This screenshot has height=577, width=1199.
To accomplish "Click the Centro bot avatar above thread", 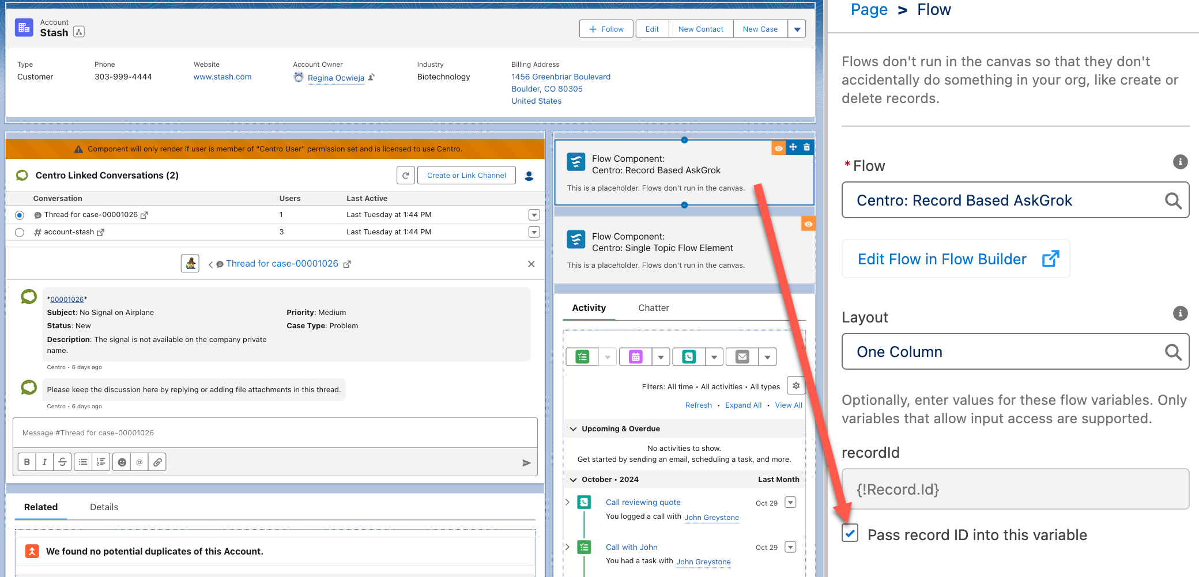I will [x=190, y=263].
